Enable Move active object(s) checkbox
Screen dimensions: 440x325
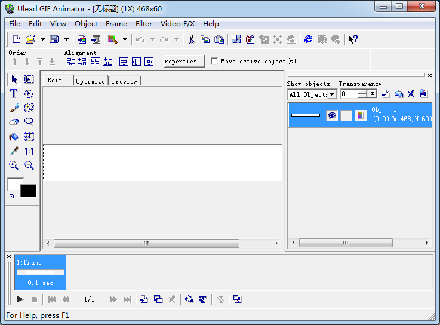click(x=215, y=61)
